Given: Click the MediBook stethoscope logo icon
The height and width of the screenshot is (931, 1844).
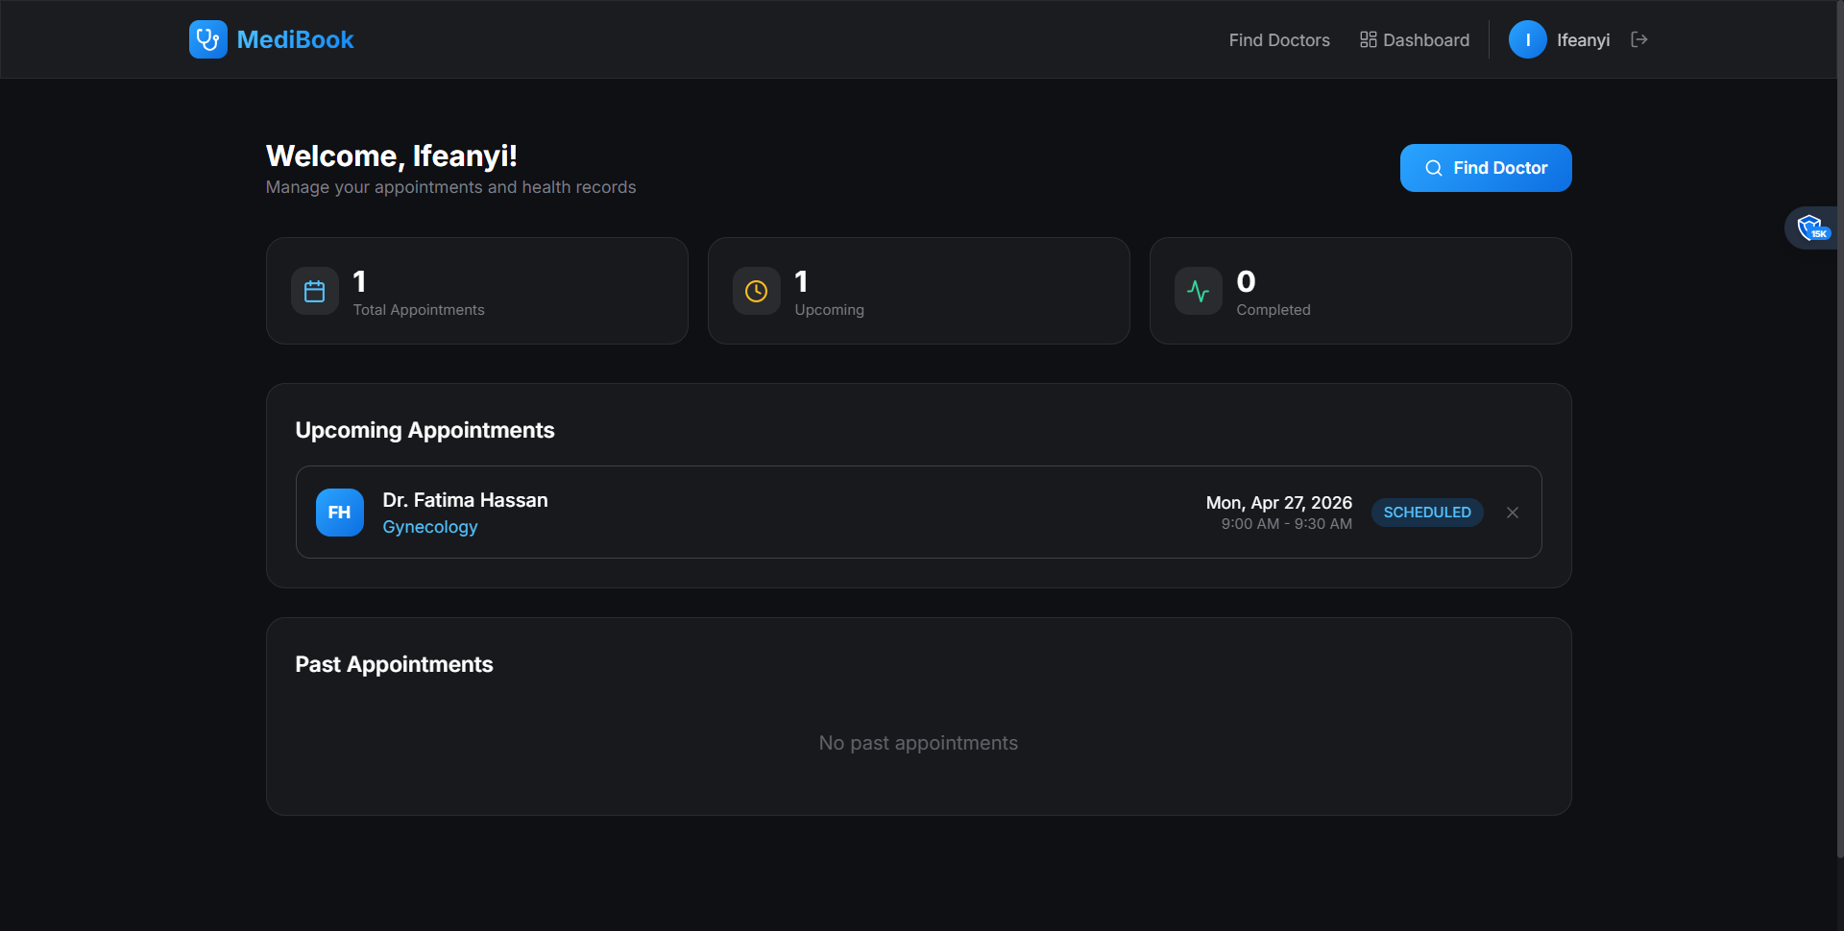Looking at the screenshot, I should 207,39.
